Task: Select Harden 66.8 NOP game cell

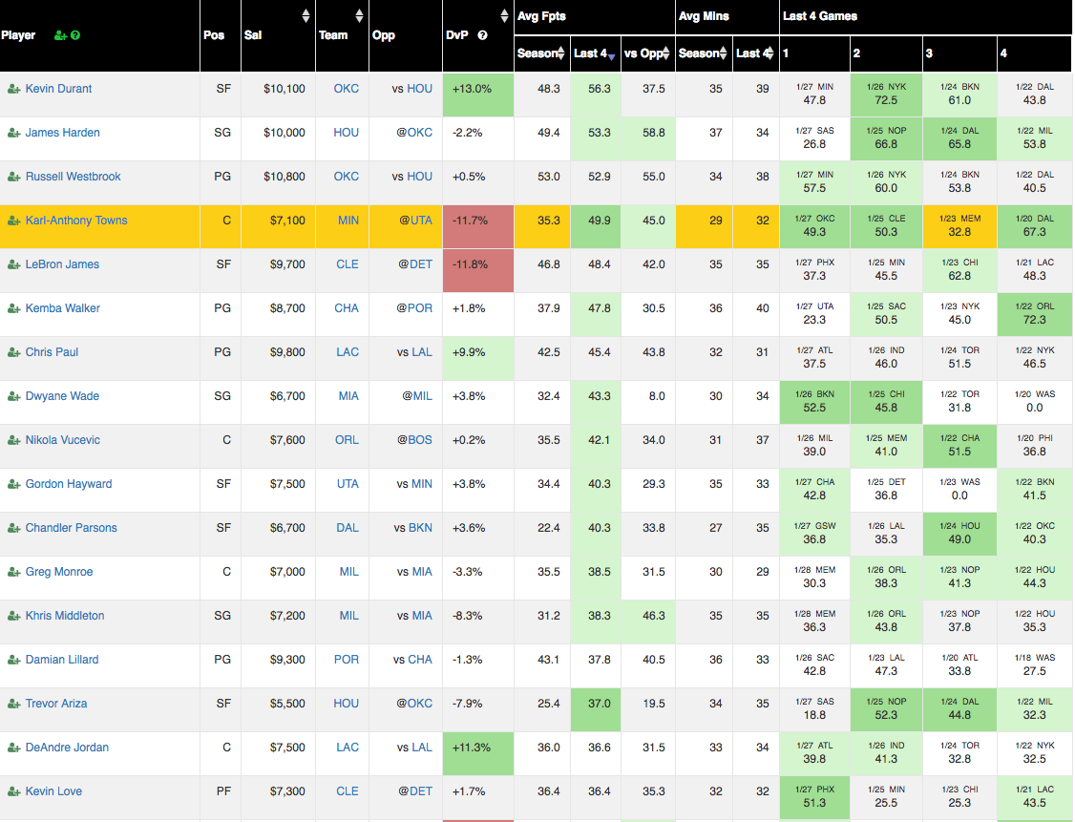Action: [x=887, y=138]
